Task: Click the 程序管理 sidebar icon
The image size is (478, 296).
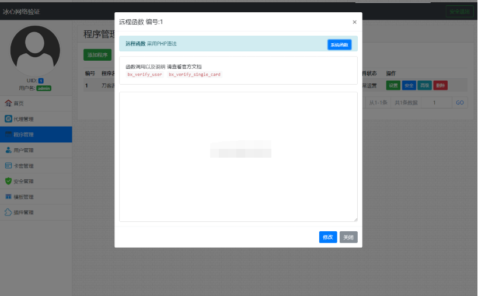Action: 8,134
